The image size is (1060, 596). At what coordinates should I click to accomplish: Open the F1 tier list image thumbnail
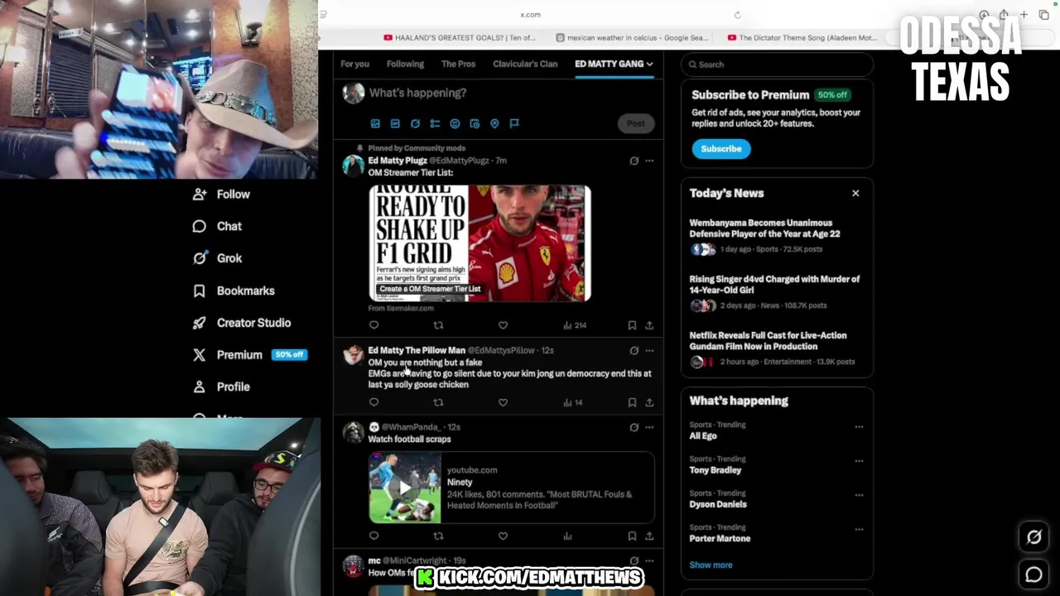(479, 243)
